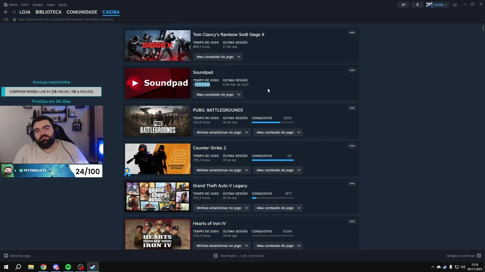Expand 'Meu conteúdo do jogo' for Rainbow Six

[x=218, y=57]
